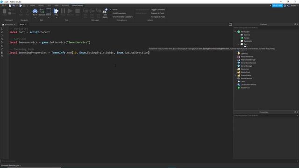Click the Chat bubble icon in Explorer
This screenshot has height=168, width=299.
click(x=239, y=82)
